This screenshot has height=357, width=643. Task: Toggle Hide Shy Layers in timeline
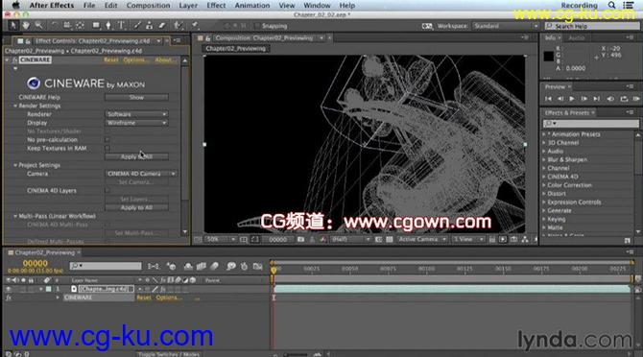[188, 267]
